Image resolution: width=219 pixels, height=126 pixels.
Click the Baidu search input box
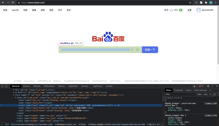click(x=100, y=50)
